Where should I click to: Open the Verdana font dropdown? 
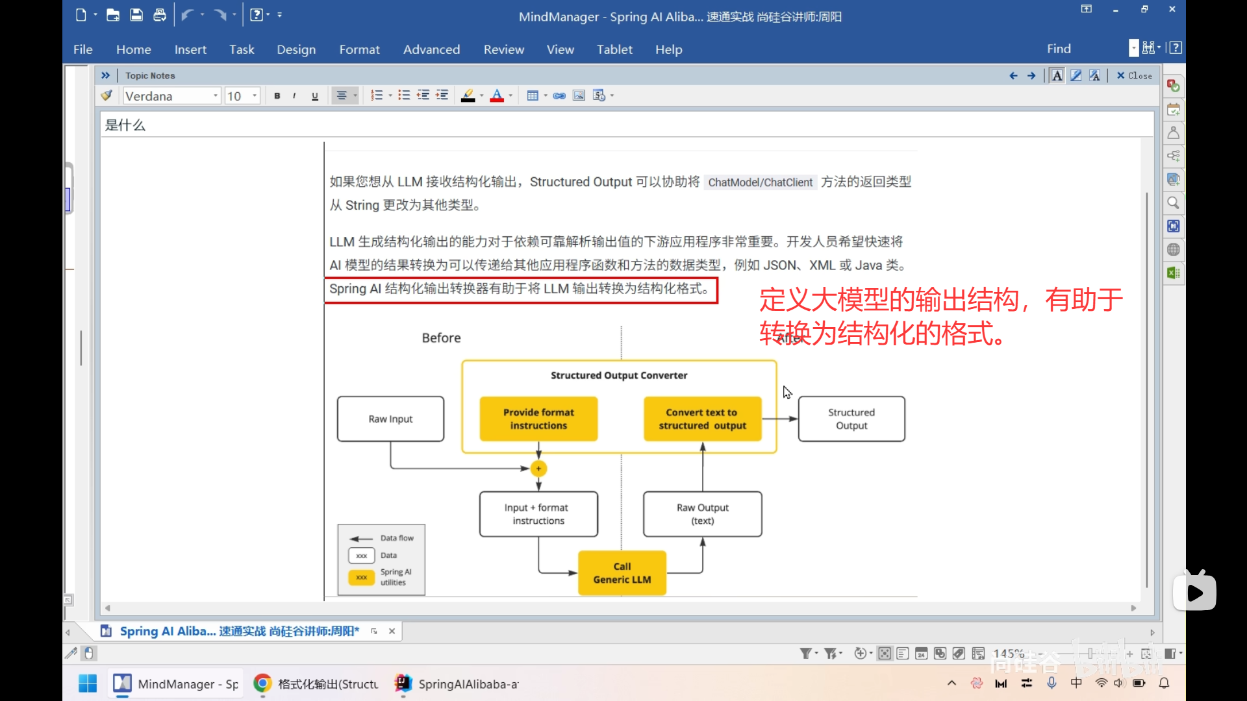coord(214,95)
